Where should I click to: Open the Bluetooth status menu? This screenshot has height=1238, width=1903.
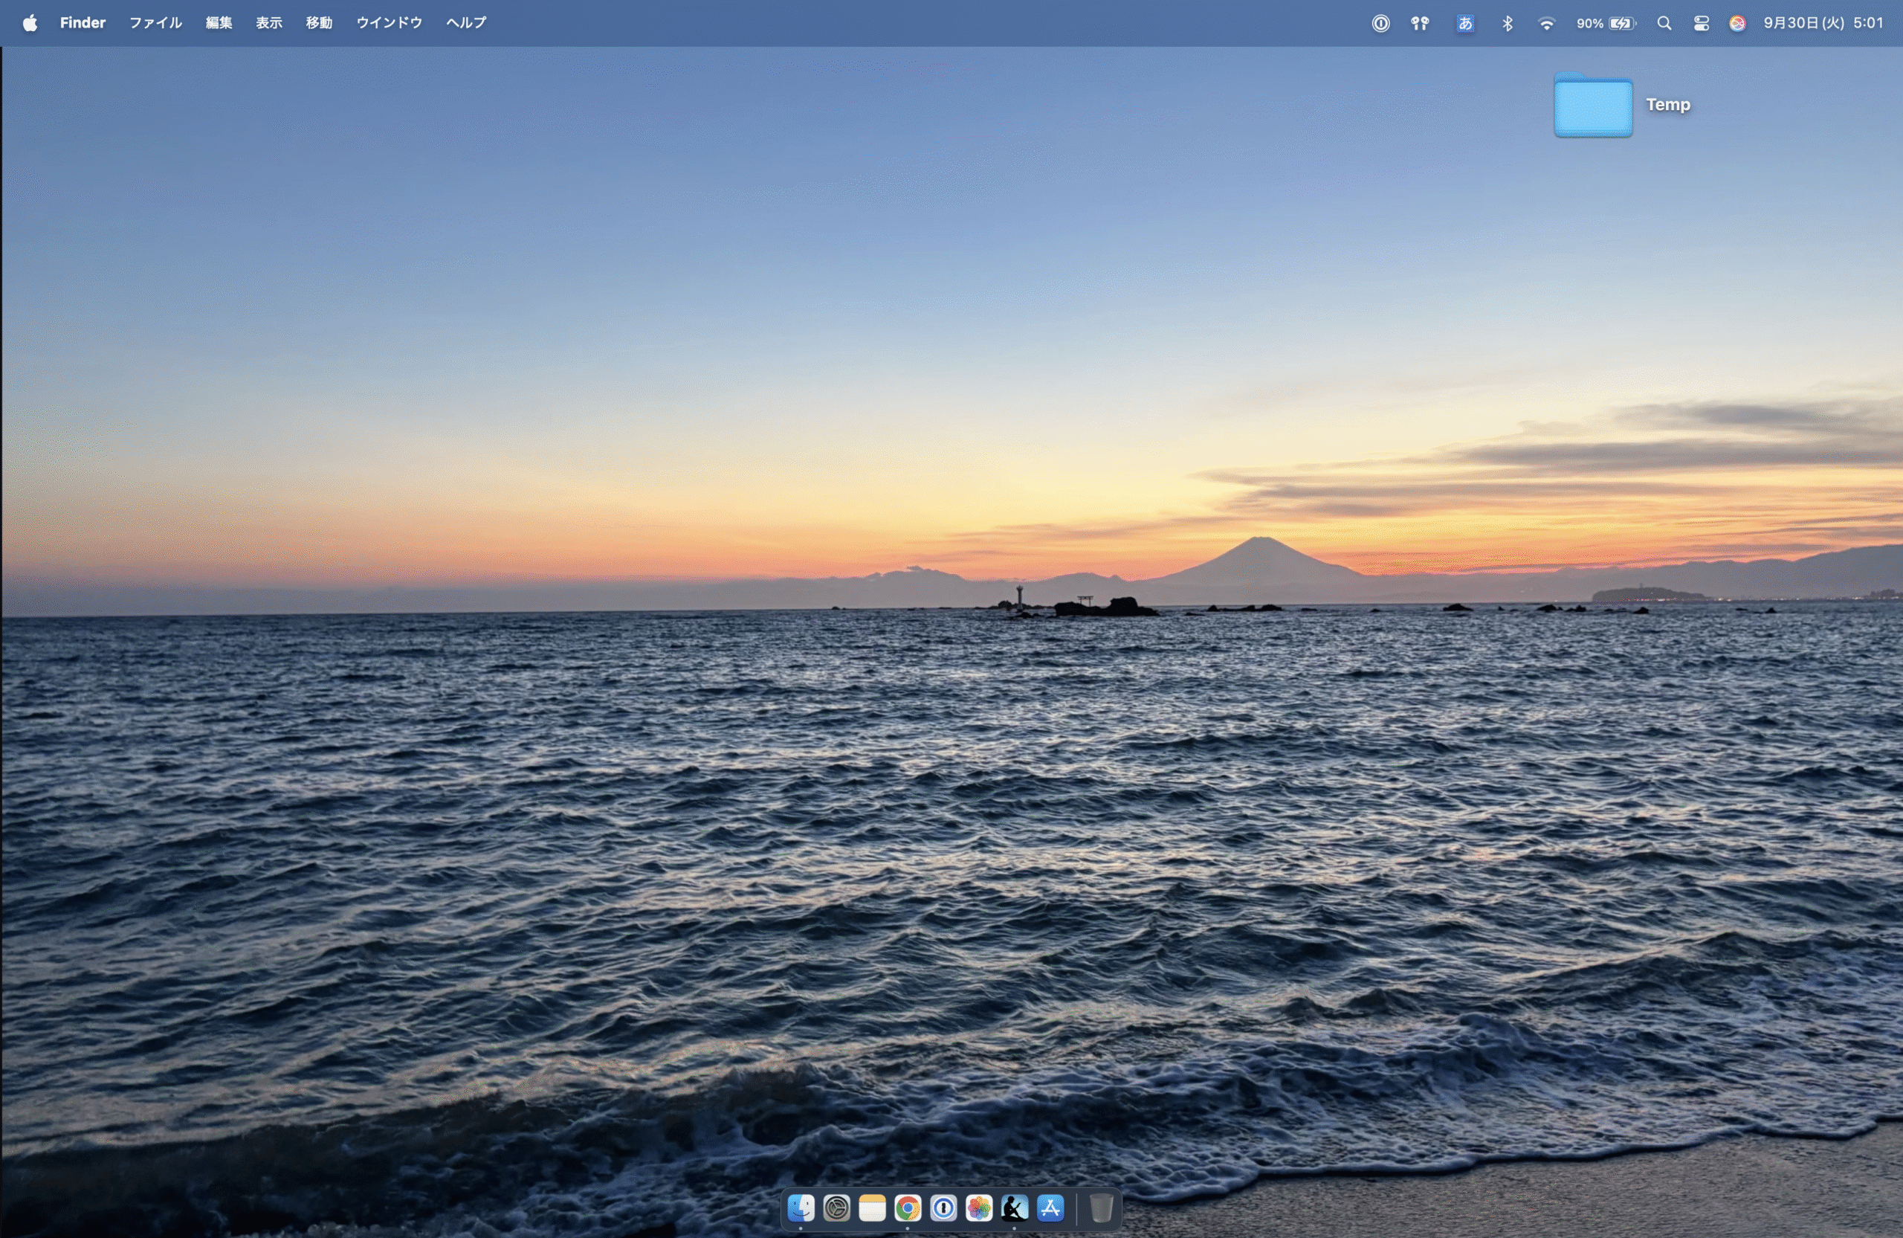1508,23
